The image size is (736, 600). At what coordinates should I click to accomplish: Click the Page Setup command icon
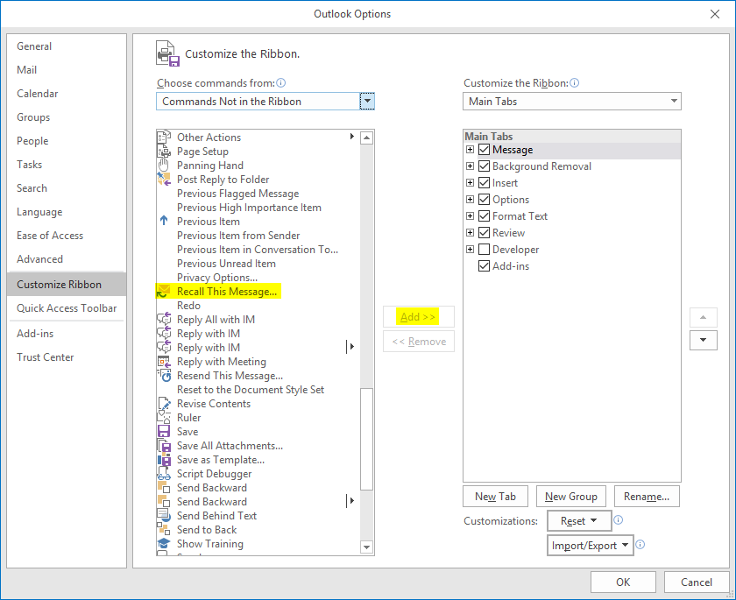point(164,152)
